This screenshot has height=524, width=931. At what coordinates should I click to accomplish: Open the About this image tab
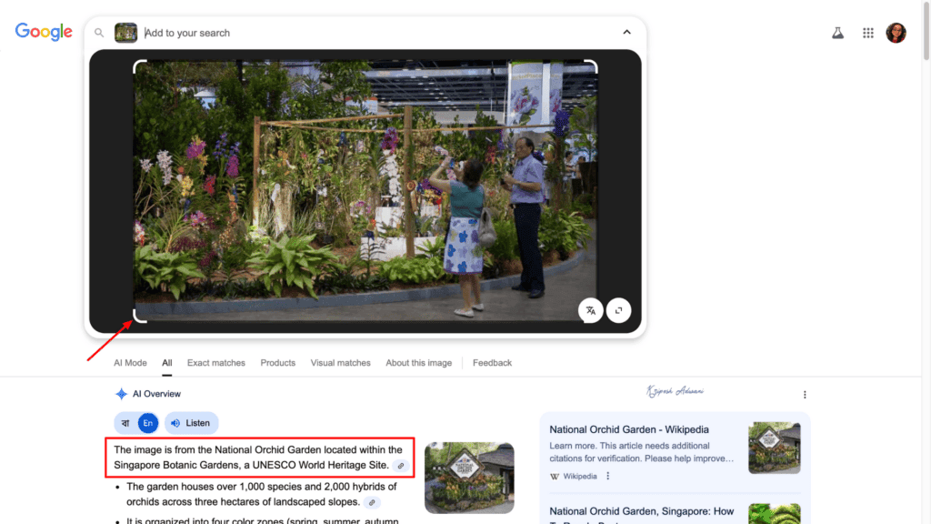pyautogui.click(x=418, y=362)
